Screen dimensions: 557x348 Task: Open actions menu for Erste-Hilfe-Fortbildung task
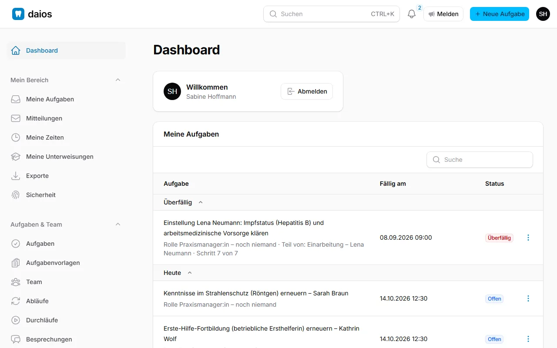coord(528,339)
